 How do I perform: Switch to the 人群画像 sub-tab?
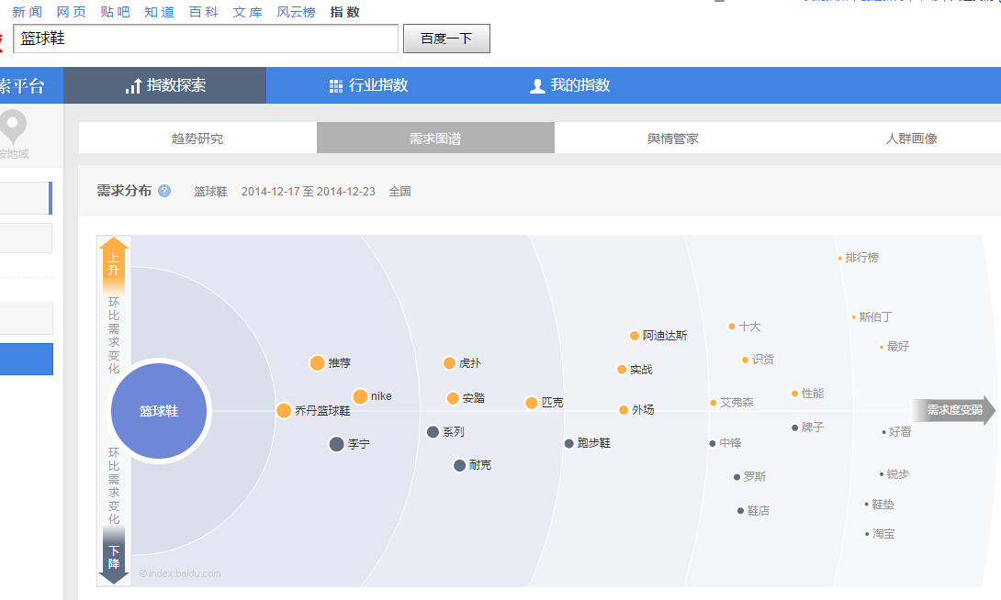911,138
